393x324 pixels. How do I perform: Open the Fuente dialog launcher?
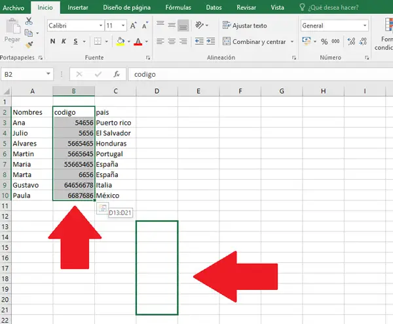(148, 58)
